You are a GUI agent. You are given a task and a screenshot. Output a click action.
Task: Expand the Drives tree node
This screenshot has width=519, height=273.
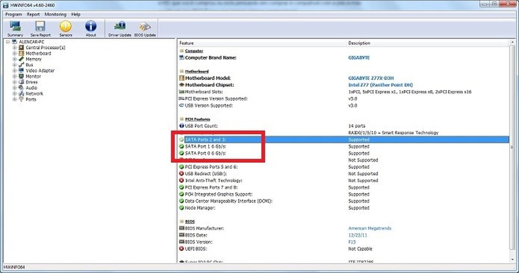14,82
